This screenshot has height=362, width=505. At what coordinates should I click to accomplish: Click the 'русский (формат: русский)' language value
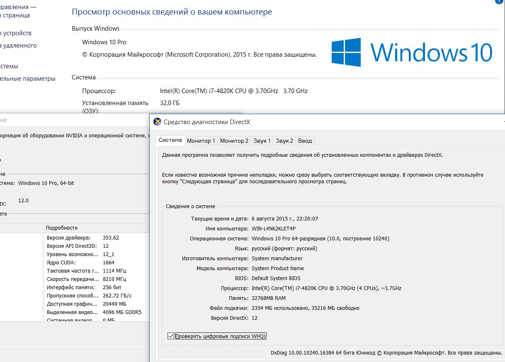pyautogui.click(x=284, y=248)
